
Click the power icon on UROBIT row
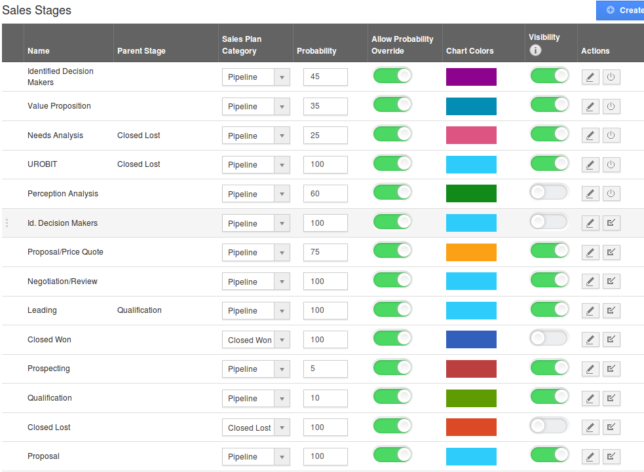[x=611, y=164]
